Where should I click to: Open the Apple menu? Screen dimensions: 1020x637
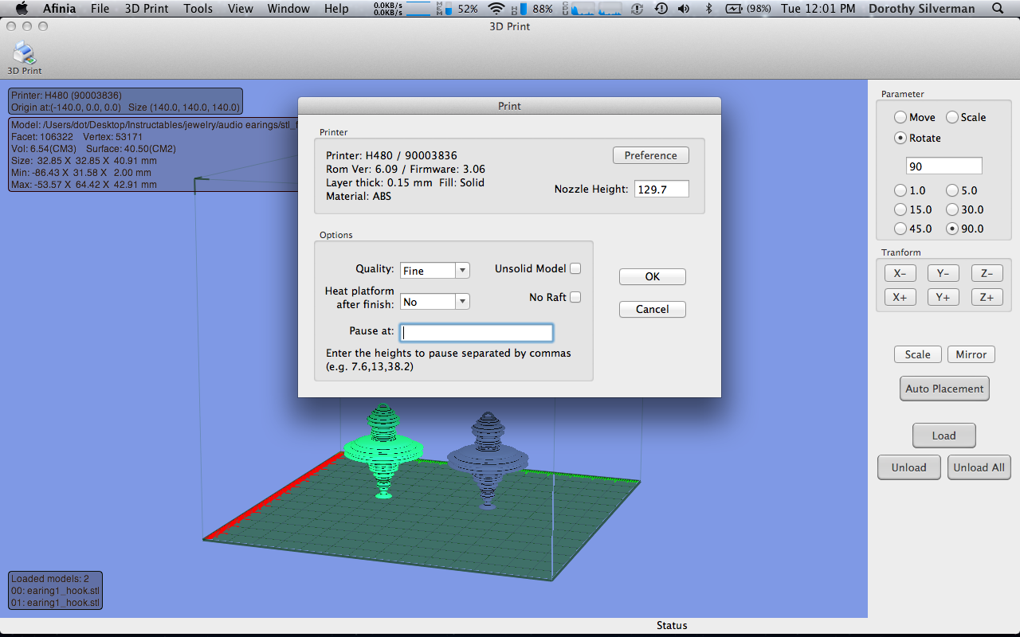(22, 9)
